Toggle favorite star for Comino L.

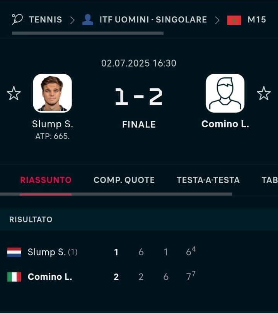264,93
